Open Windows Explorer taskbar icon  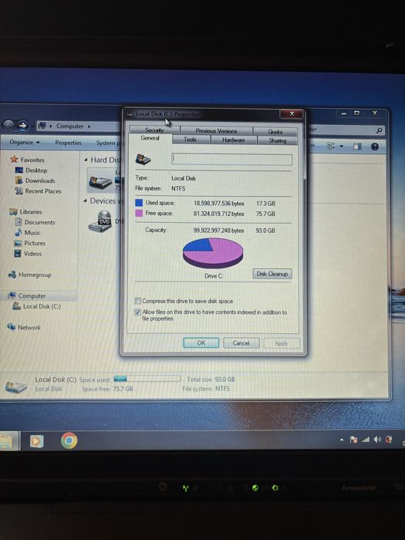tap(7, 441)
